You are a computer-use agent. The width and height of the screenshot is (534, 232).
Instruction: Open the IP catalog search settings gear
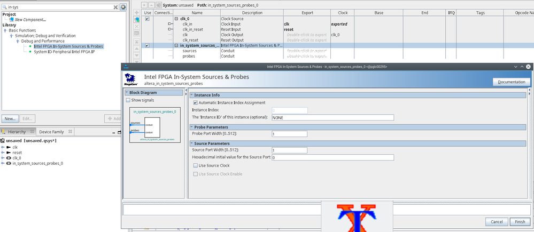click(x=123, y=7)
